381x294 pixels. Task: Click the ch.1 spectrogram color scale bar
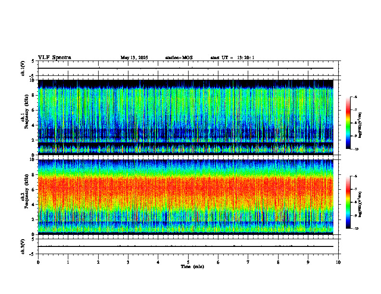348,123
